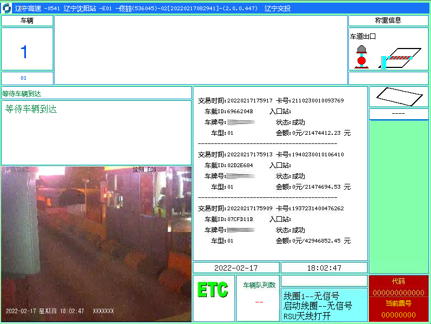Viewport: 431px width, 324px height.
Task: Click the red alarm light icon
Action: (361, 56)
